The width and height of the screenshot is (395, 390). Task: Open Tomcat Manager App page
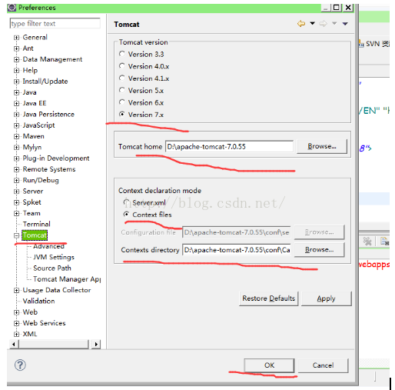pyautogui.click(x=67, y=279)
